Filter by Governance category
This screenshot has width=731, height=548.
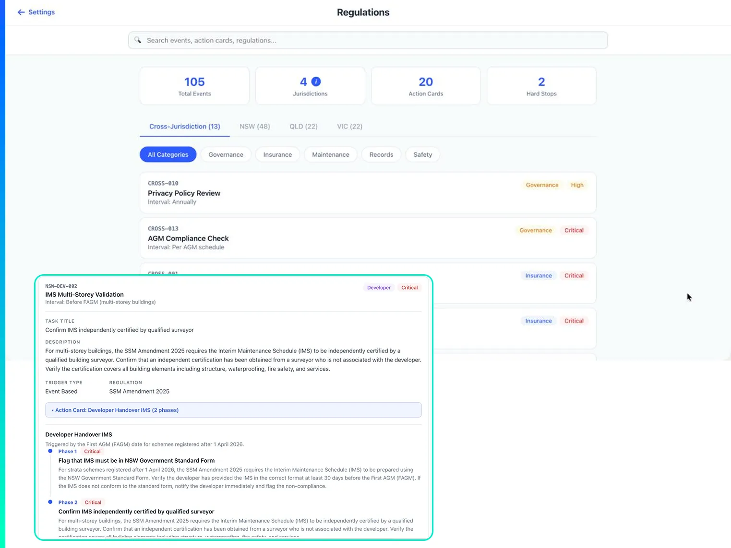coord(226,154)
